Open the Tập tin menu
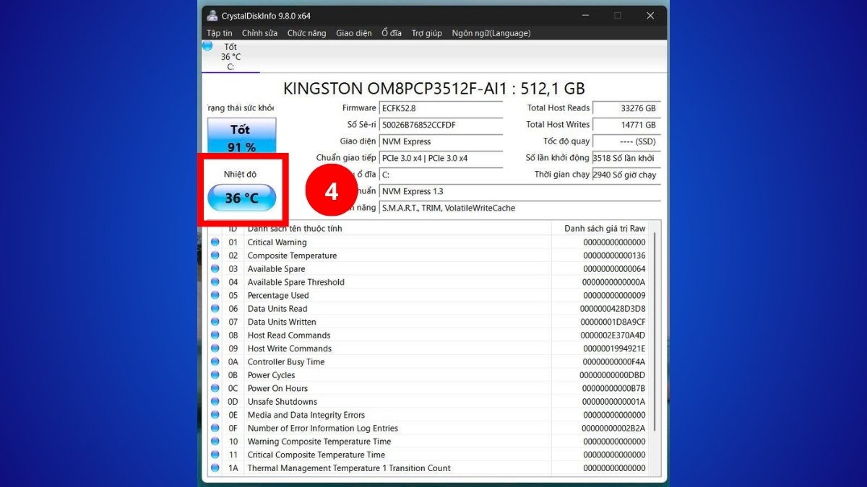 tap(220, 33)
